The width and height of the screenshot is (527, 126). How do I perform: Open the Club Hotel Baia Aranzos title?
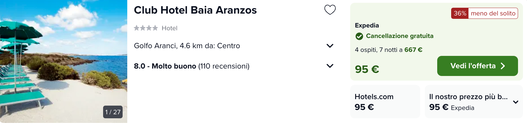pos(195,10)
